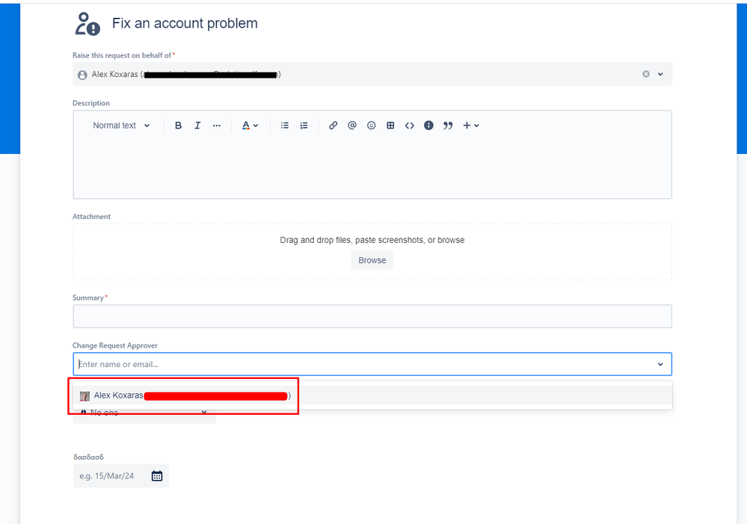The width and height of the screenshot is (747, 524).
Task: Insert a table in description
Action: 390,126
